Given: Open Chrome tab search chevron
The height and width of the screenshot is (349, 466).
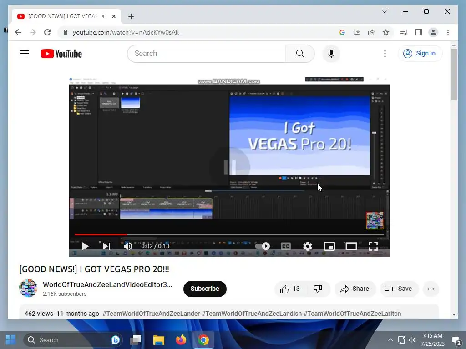Looking at the screenshot, I should [384, 11].
